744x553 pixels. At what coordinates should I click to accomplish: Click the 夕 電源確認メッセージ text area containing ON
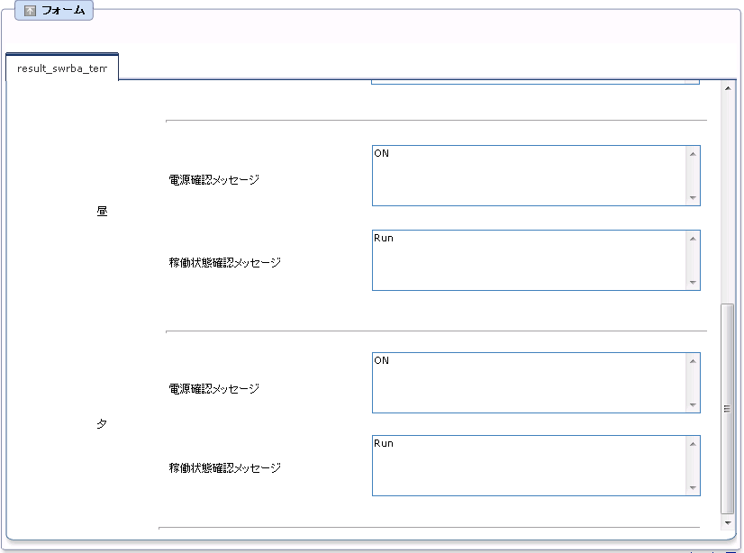click(536, 383)
